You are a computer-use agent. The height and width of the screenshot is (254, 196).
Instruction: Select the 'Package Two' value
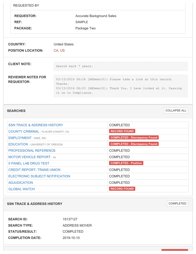pos(85,28)
